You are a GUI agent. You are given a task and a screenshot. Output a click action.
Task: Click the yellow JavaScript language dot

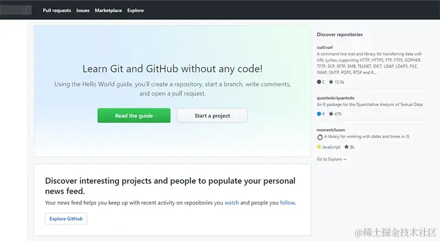tap(319, 147)
